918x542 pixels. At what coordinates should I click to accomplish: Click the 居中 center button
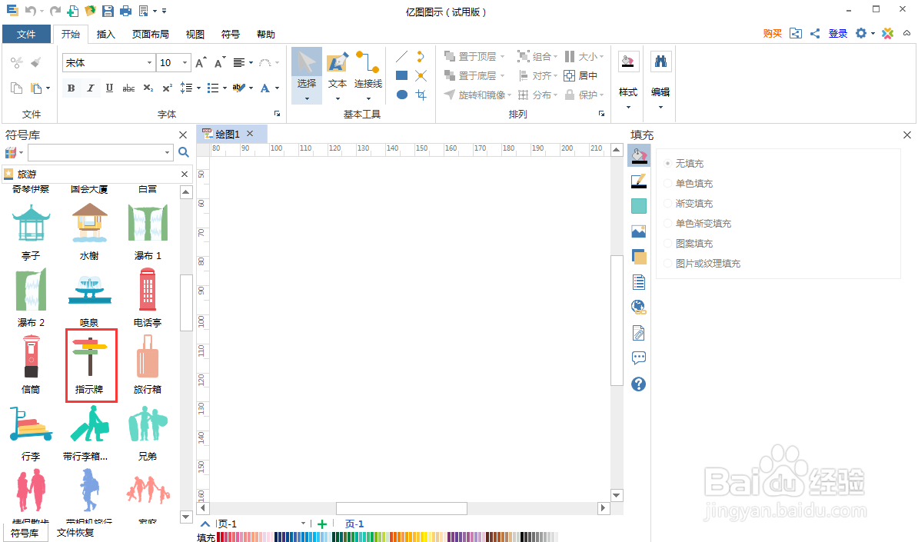(x=580, y=75)
